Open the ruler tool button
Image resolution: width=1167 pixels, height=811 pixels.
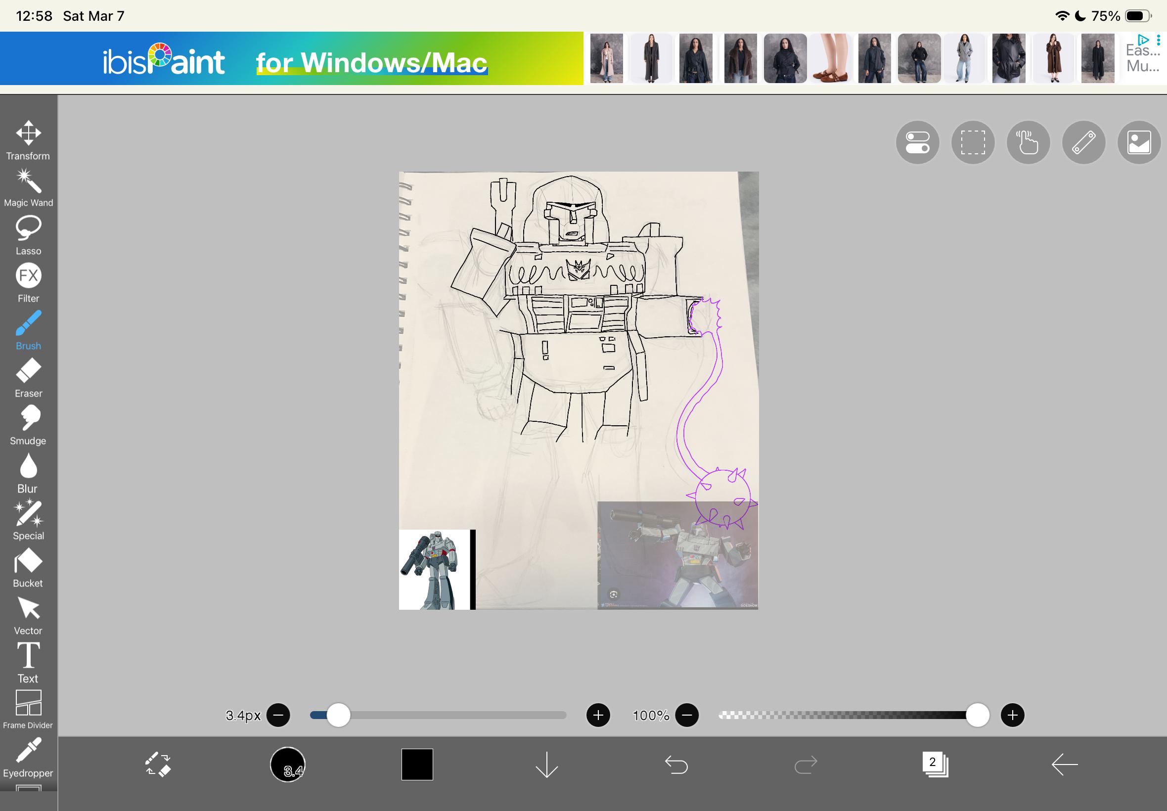[1084, 142]
